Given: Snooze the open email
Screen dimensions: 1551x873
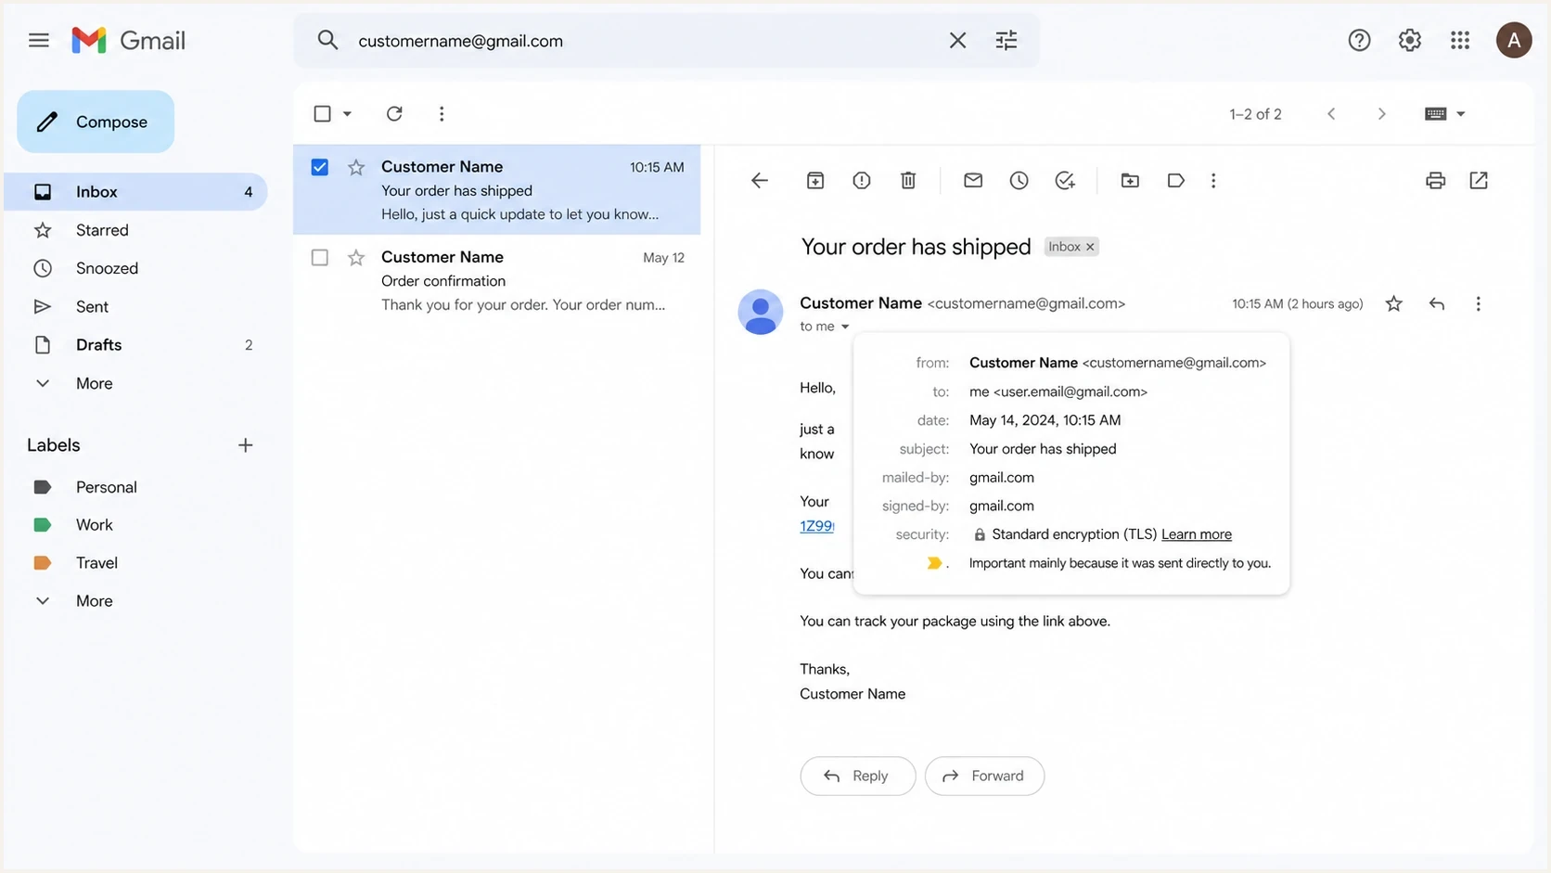Looking at the screenshot, I should point(1019,180).
